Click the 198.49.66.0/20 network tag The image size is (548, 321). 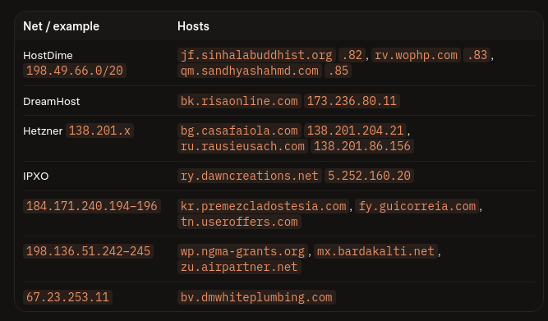[x=75, y=71]
